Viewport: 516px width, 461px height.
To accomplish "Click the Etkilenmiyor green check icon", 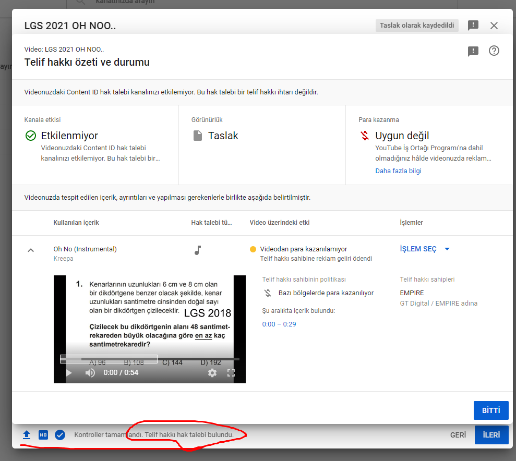I will pyautogui.click(x=31, y=136).
